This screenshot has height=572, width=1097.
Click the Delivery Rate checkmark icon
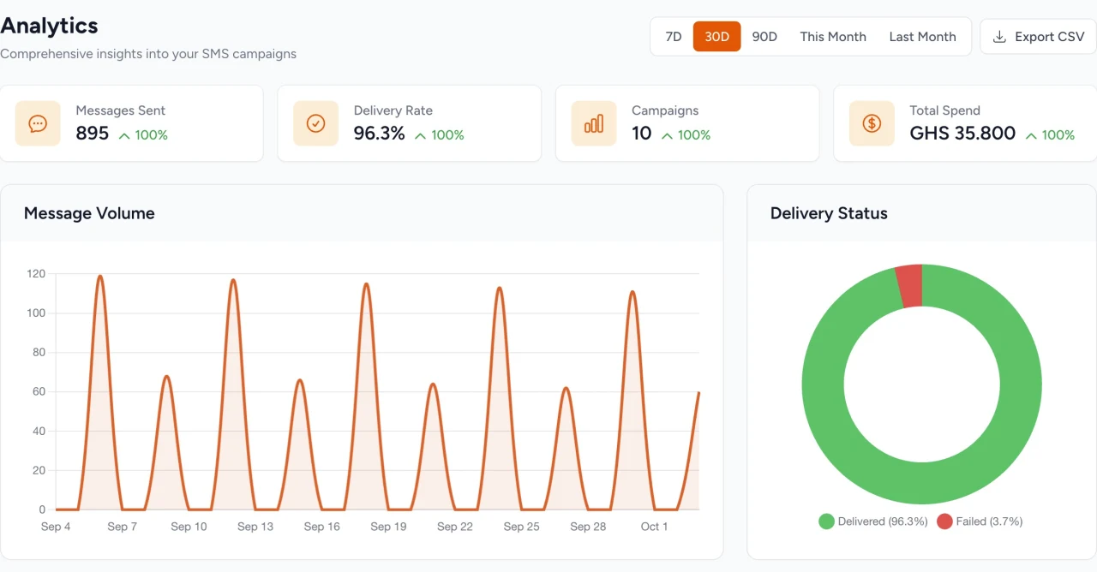[x=315, y=123]
